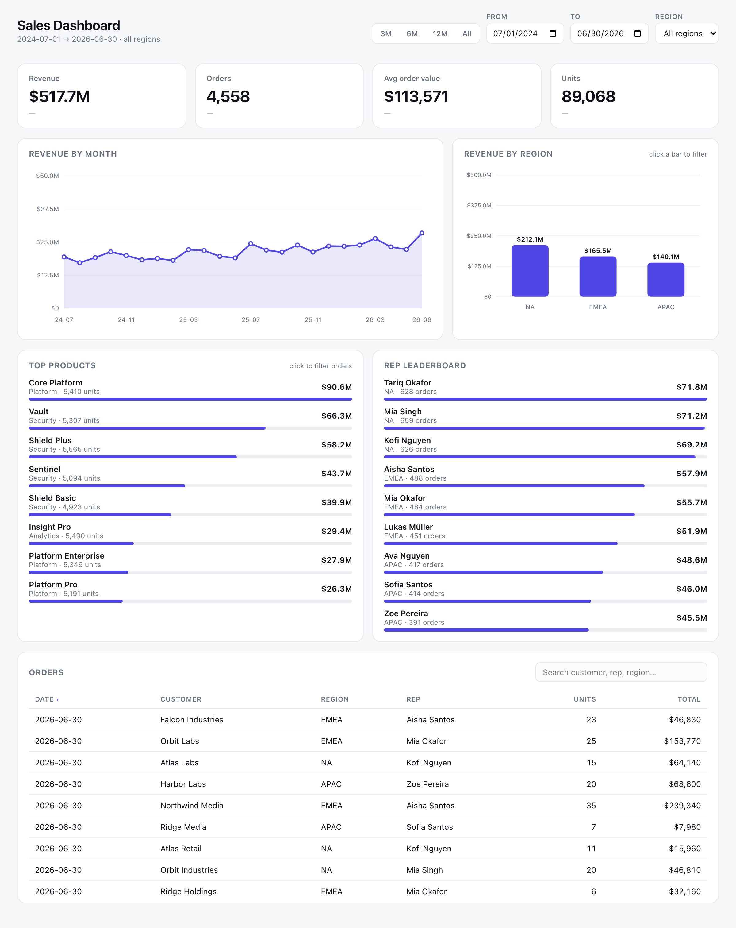
Task: Filter orders by Shield Plus product
Action: point(190,447)
